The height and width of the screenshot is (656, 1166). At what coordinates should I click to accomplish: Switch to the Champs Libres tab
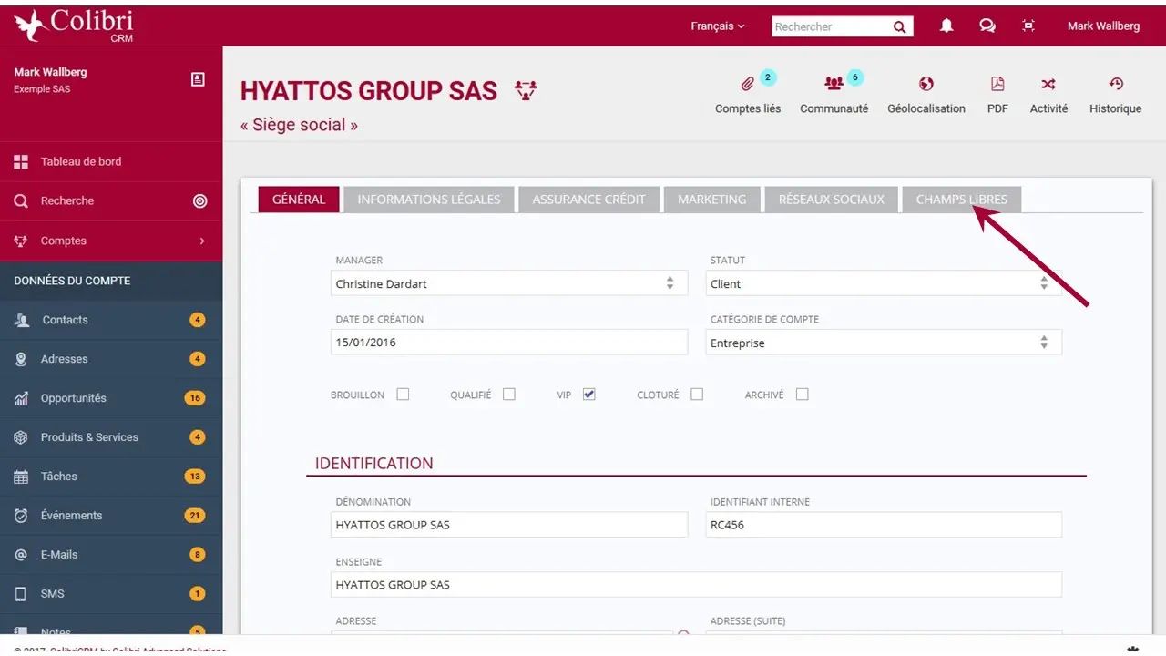[x=961, y=200]
